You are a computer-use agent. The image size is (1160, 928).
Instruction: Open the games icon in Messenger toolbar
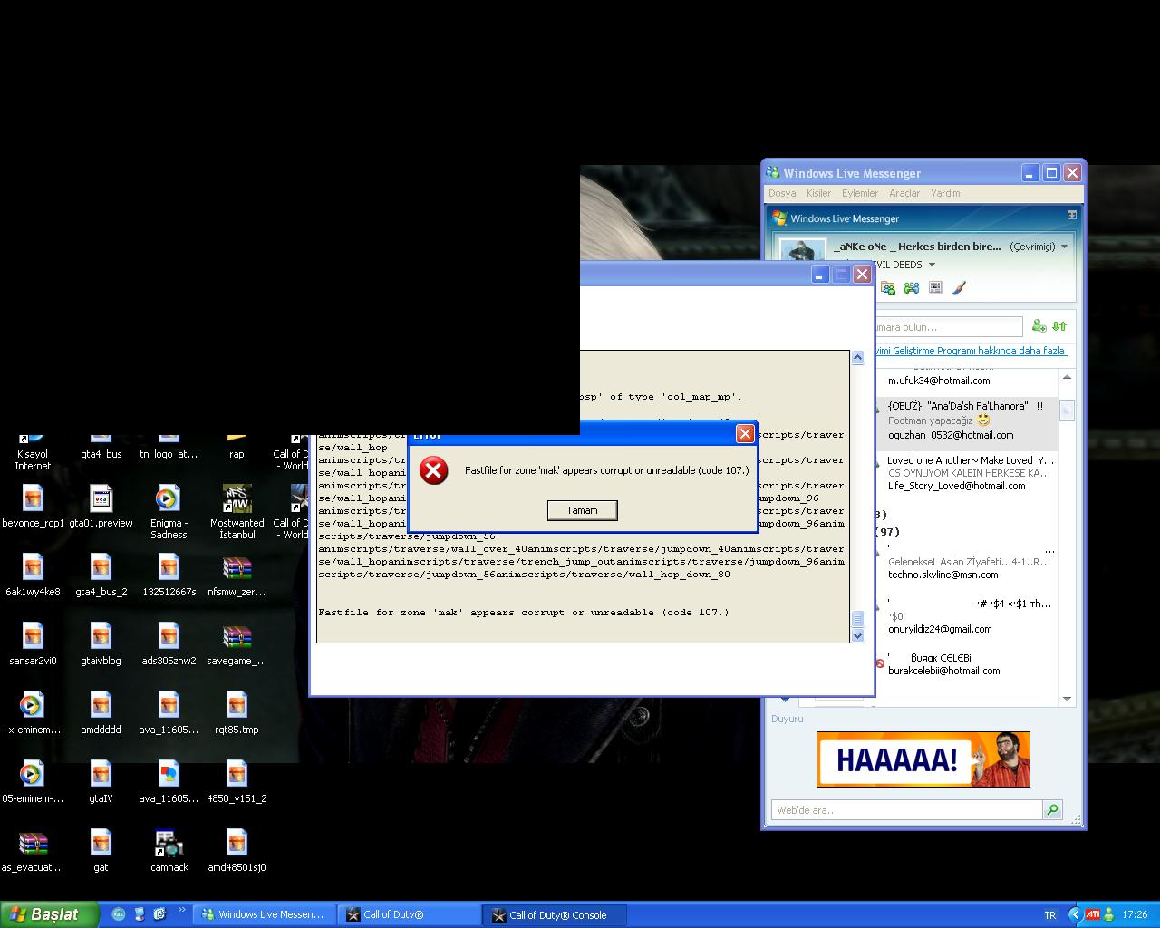tap(912, 287)
